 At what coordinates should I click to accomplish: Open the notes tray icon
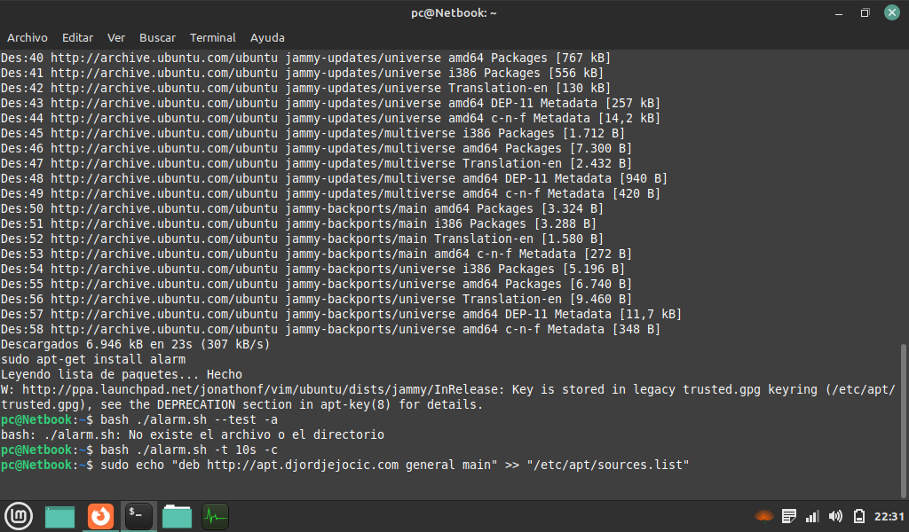point(788,516)
